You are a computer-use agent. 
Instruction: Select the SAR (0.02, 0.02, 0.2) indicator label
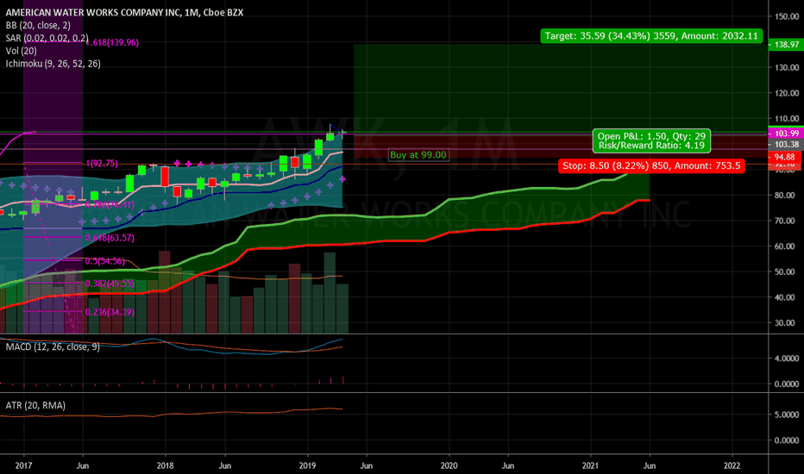pyautogui.click(x=47, y=38)
